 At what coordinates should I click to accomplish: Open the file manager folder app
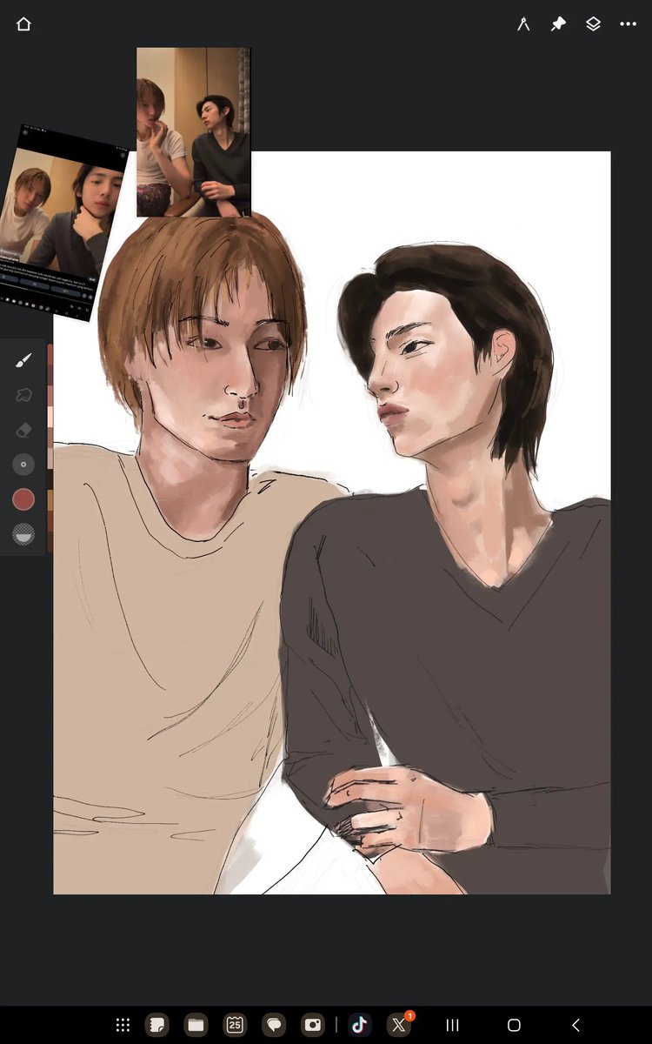tap(196, 1025)
